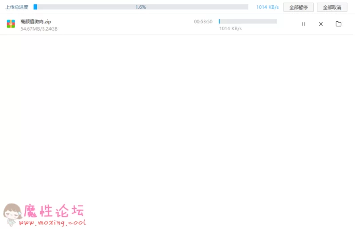
Task: Click the gray file speed 1014 KB/s
Action: (x=230, y=28)
